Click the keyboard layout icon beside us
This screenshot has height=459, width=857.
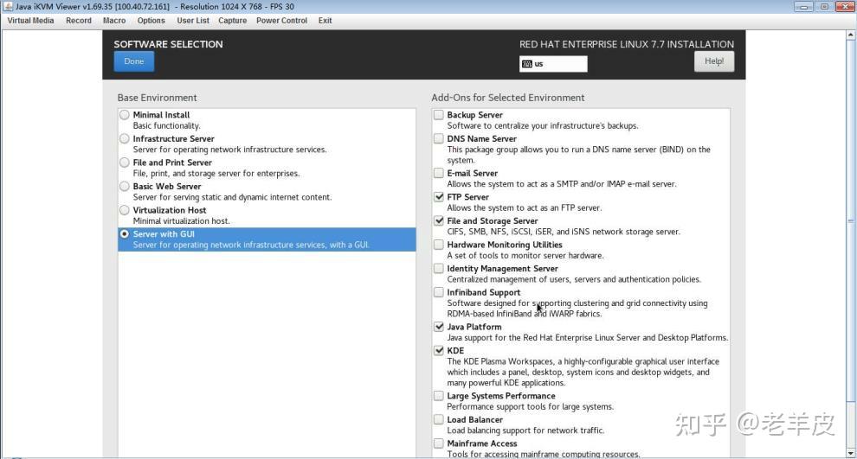point(527,64)
